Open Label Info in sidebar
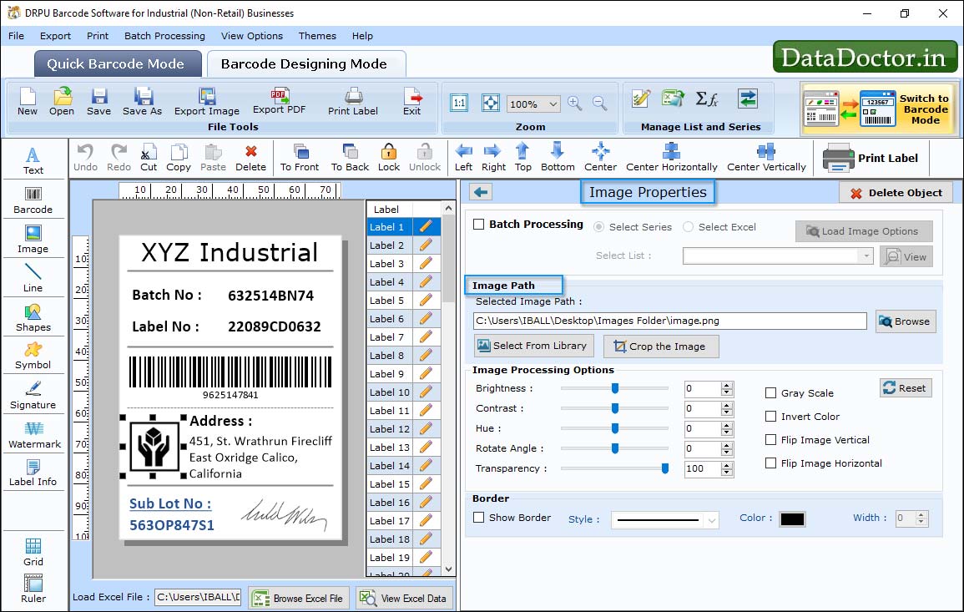964x612 pixels. [x=33, y=473]
